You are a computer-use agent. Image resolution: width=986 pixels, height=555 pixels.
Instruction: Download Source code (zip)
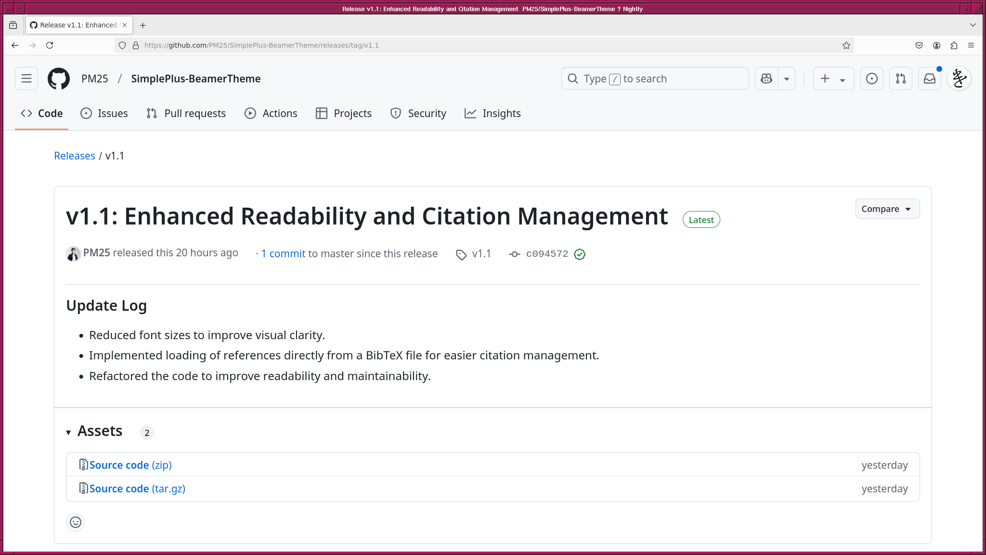tap(130, 465)
